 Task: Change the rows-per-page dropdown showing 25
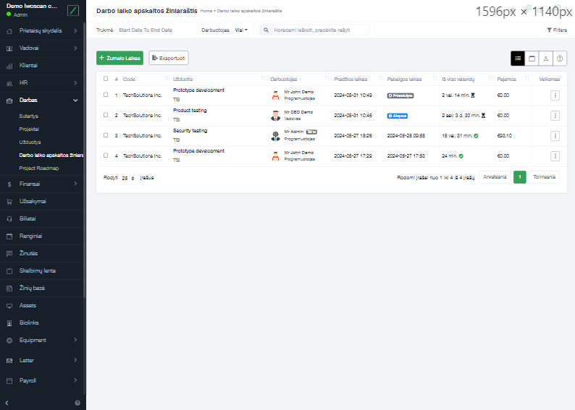[x=128, y=177]
